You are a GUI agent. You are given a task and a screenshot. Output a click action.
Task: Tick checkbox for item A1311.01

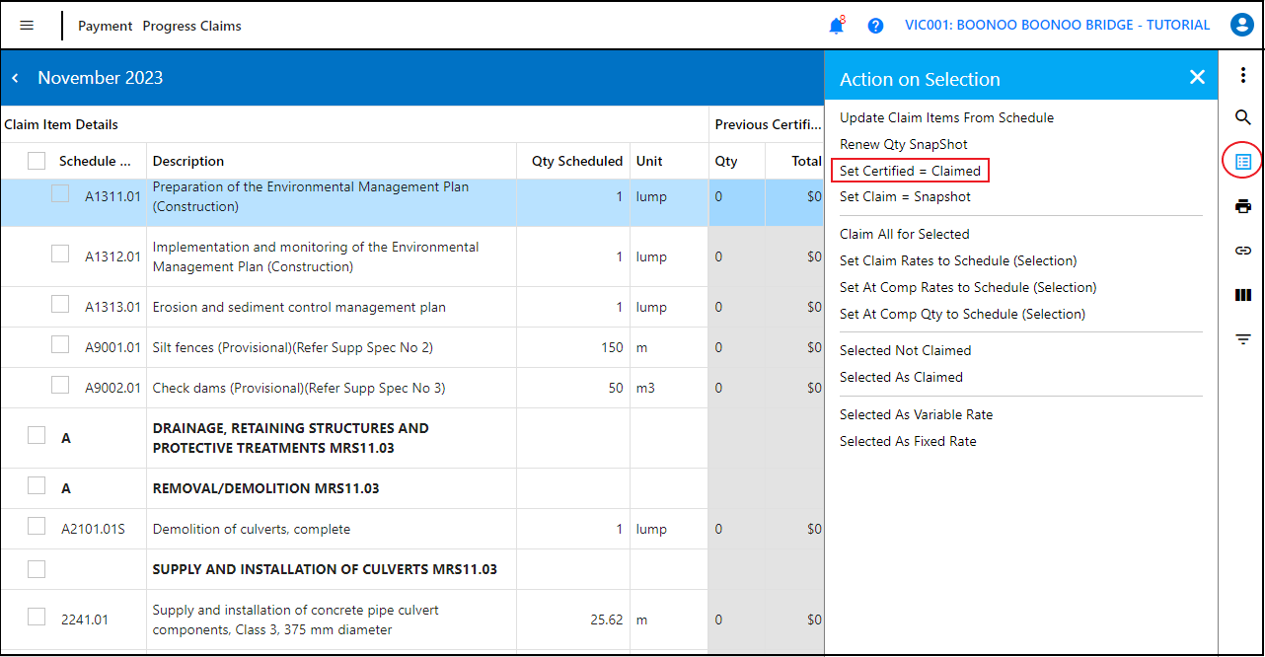(60, 194)
